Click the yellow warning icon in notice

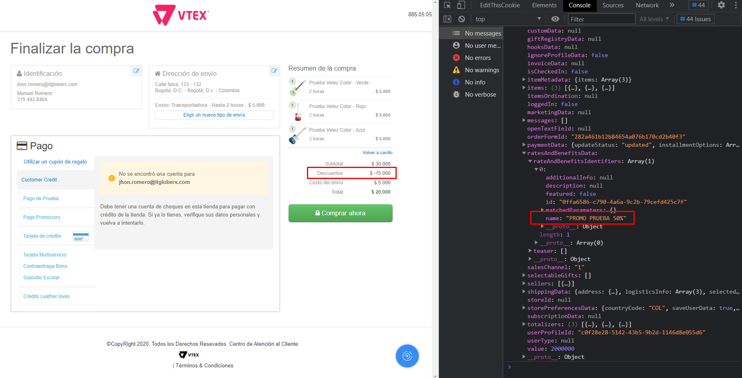click(111, 178)
